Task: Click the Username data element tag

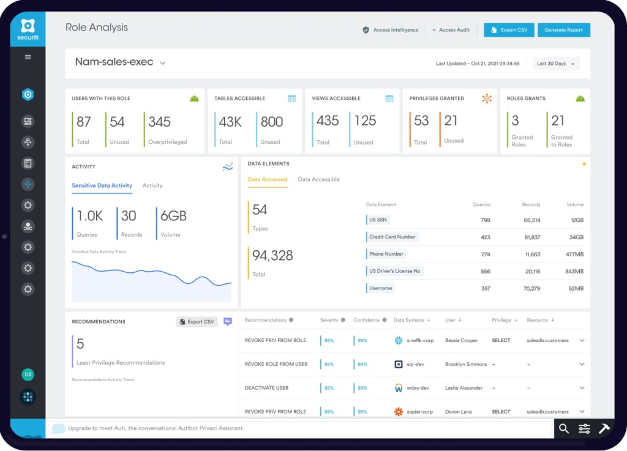Action: [x=380, y=288]
